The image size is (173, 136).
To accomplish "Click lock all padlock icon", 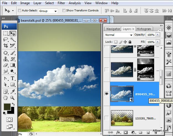I will pyautogui.click(x=130, y=42).
